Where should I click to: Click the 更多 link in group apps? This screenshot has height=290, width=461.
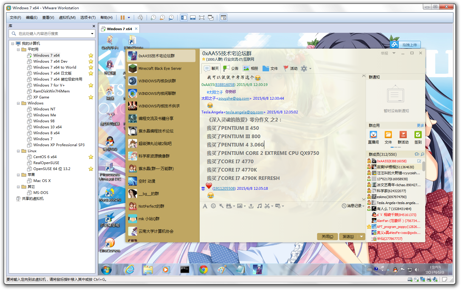[x=420, y=126]
